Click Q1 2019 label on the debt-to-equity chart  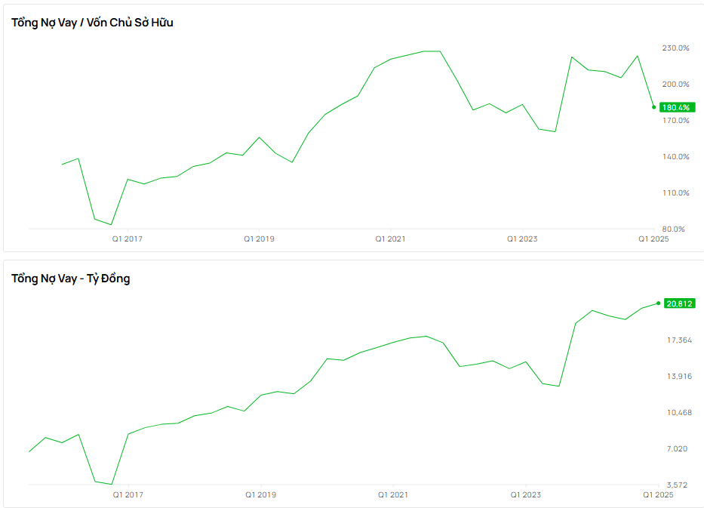tap(259, 239)
